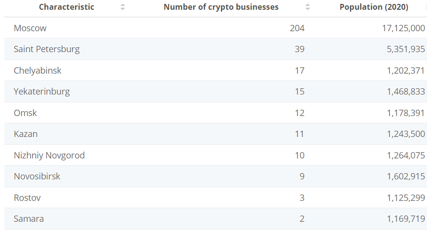
Task: Click Chelyabinsk crypto business count 17
Action: (299, 70)
